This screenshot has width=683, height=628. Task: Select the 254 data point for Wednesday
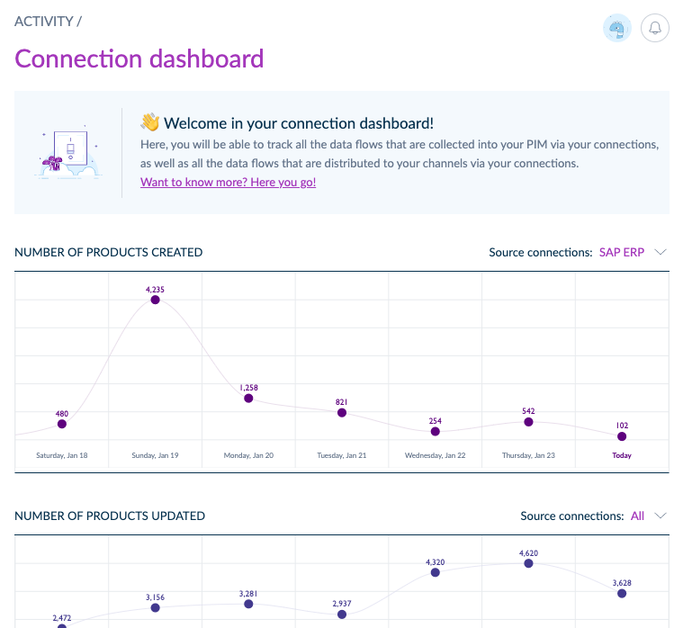(x=436, y=432)
